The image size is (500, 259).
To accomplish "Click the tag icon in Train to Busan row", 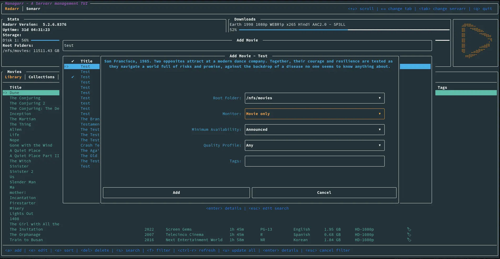I will pyautogui.click(x=409, y=240).
